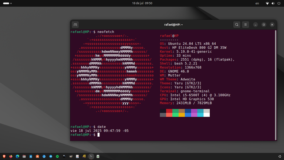Click the 'Kernel: 5.19.0-41-generic' line

click(186, 52)
